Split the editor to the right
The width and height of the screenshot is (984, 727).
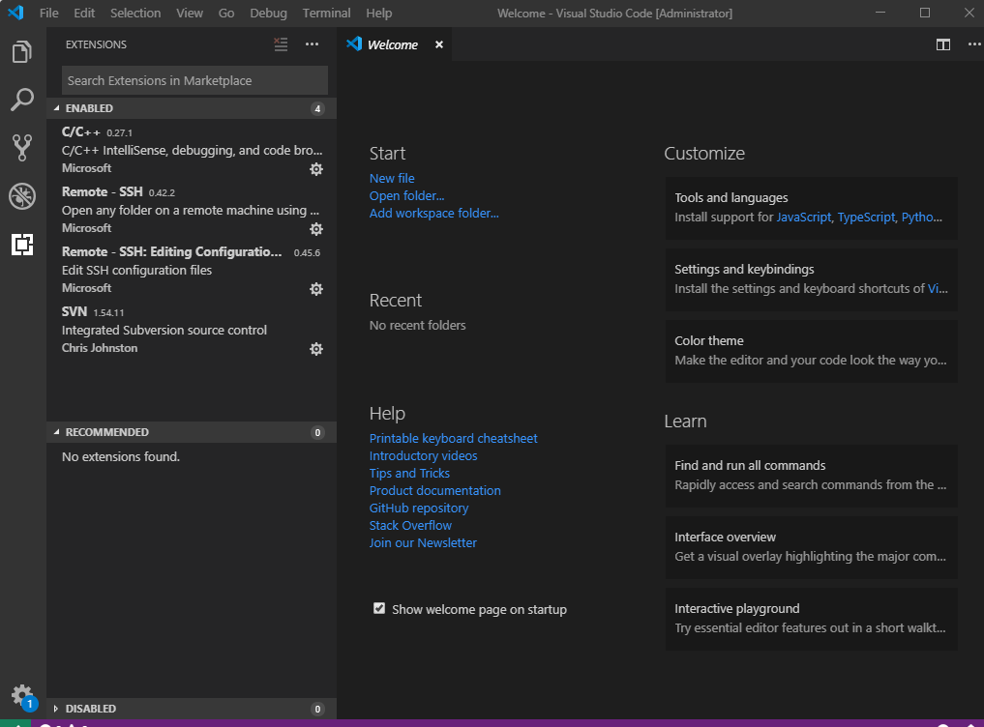[x=942, y=44]
